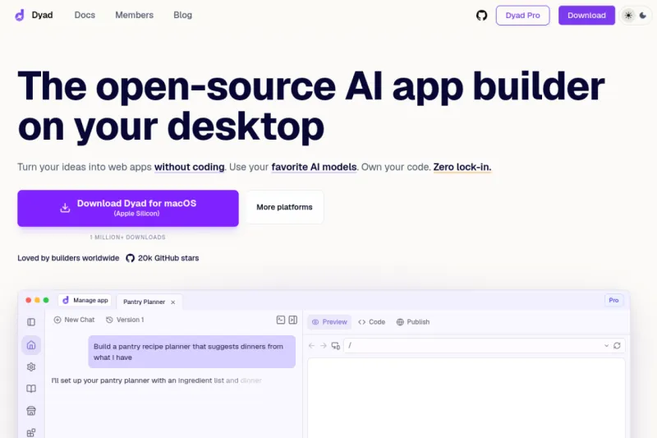657x438 pixels.
Task: Select the Code tab
Action: pyautogui.click(x=372, y=322)
